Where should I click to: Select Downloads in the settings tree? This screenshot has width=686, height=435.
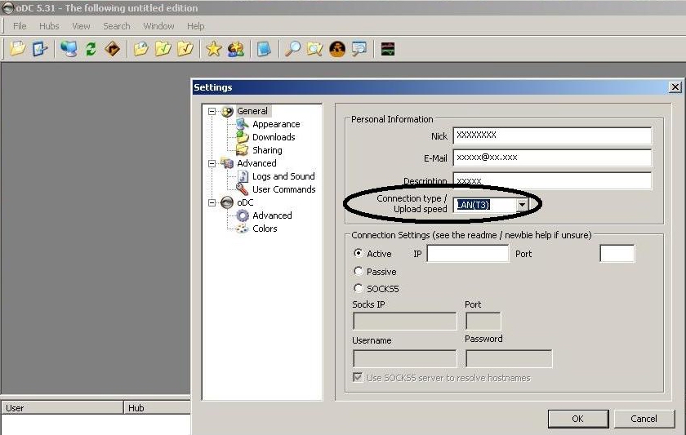coord(274,137)
